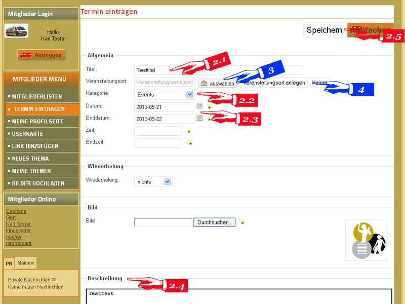This screenshot has height=304, width=405.
Task: Click the Ausloggen button
Action: tap(42, 55)
